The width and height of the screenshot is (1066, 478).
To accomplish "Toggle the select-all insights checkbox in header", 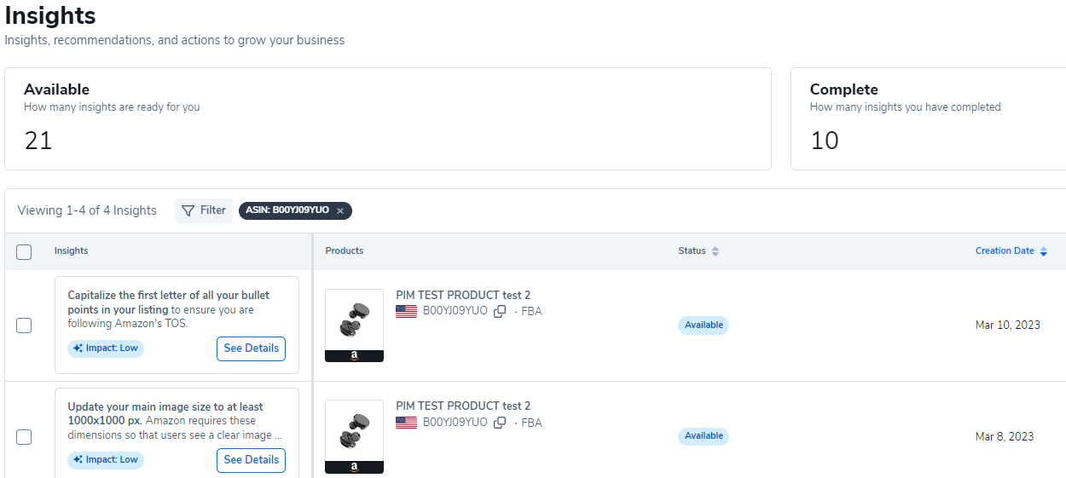I will (24, 251).
